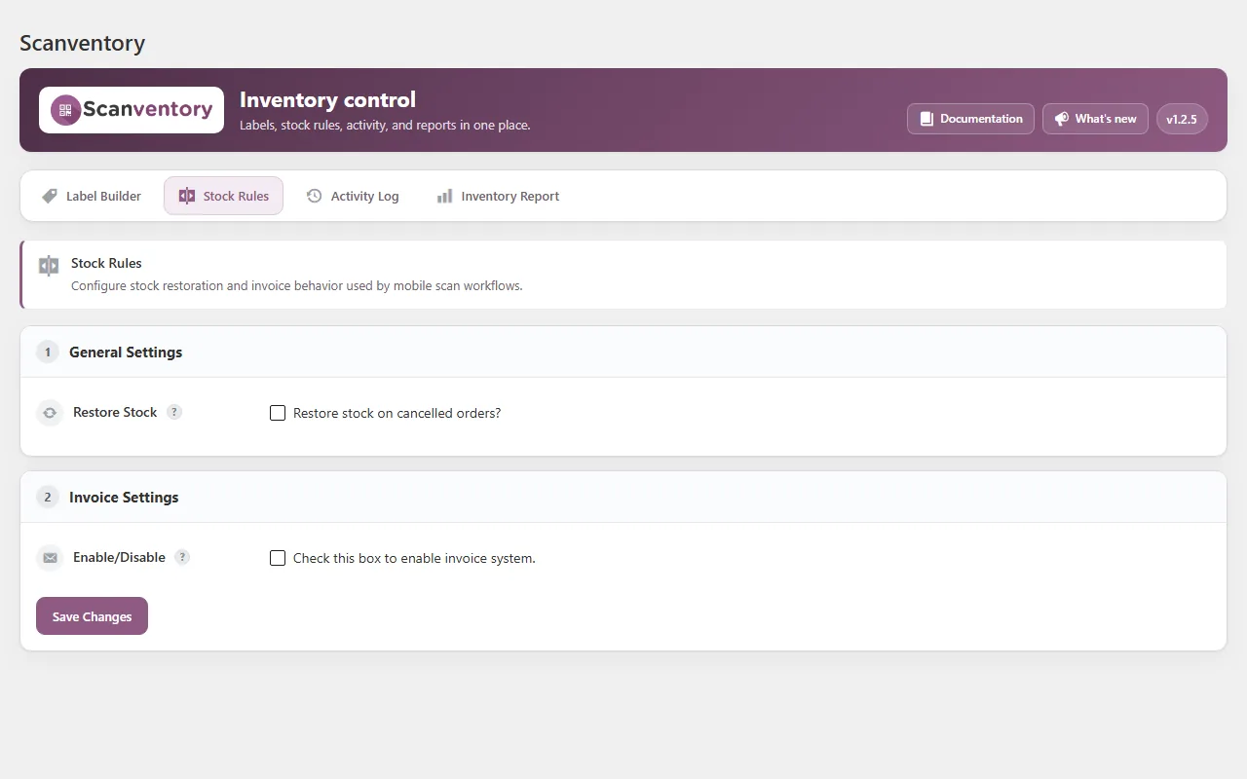1247x779 pixels.
Task: Click the What's new button
Action: coord(1095,119)
